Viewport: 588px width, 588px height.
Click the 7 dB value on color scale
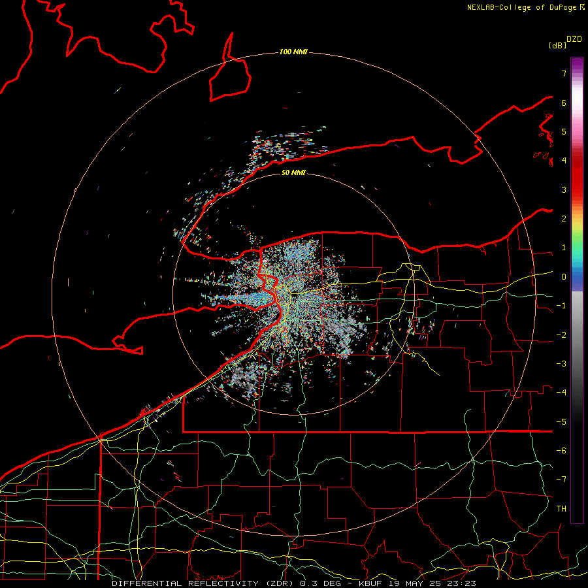tap(564, 73)
